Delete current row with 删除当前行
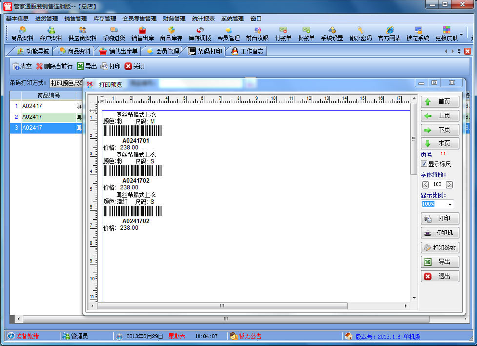Image resolution: width=477 pixels, height=346 pixels. (x=54, y=66)
